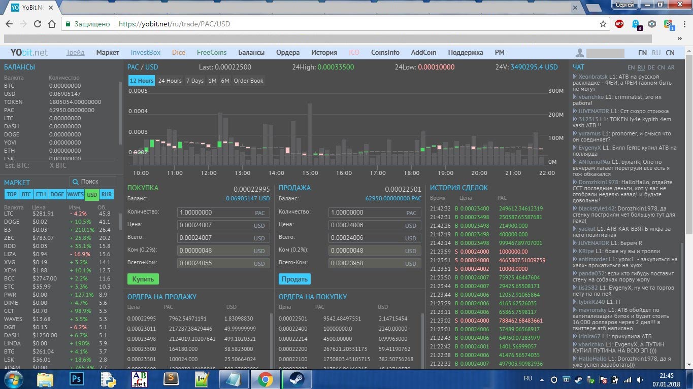Screen dimensions: 693x389
Task: Click the Поиск market search field
Action: (92, 182)
